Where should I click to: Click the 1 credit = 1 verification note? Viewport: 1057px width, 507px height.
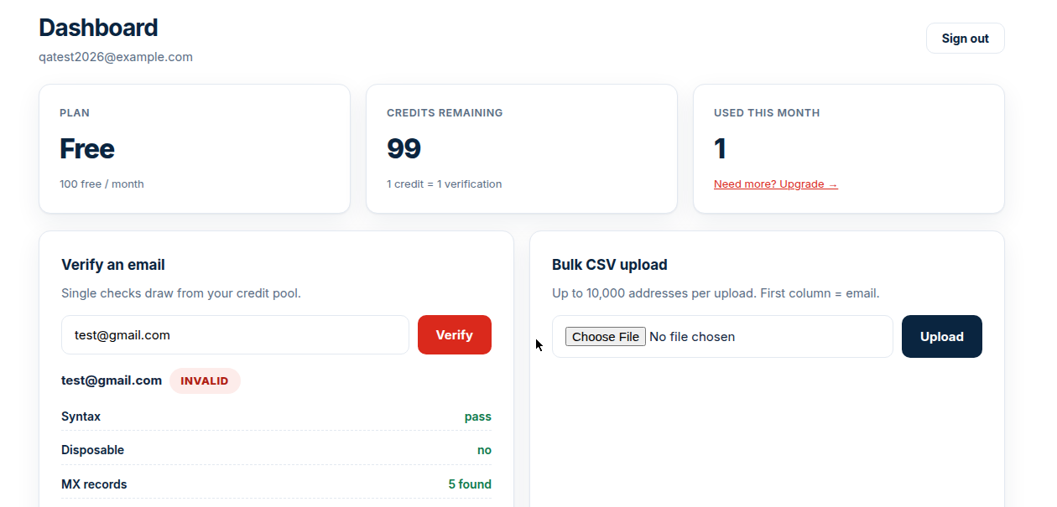(x=444, y=184)
